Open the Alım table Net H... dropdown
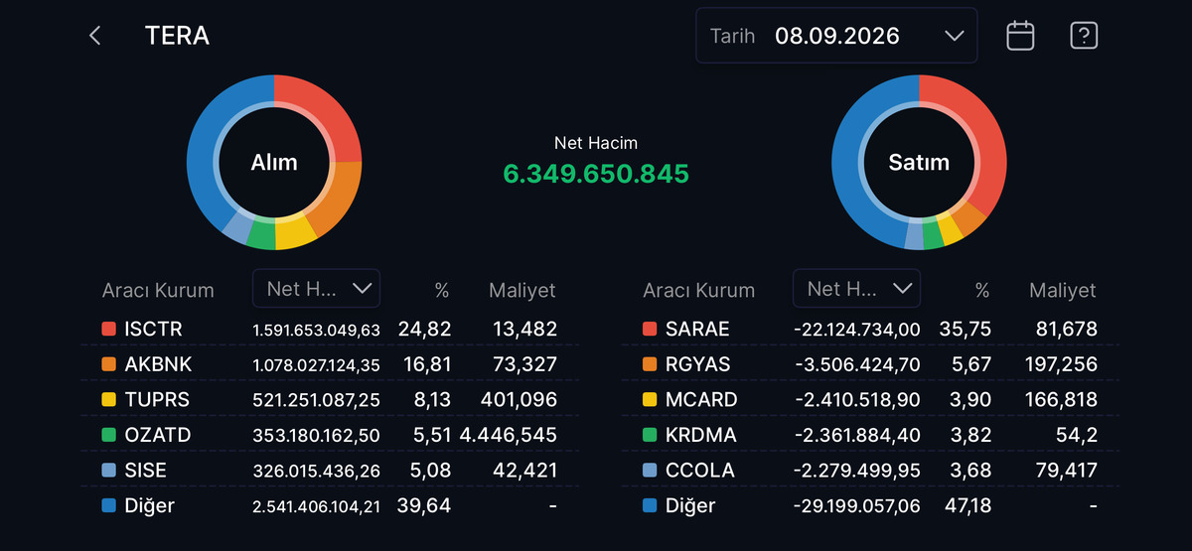The width and height of the screenshot is (1192, 551). point(316,289)
